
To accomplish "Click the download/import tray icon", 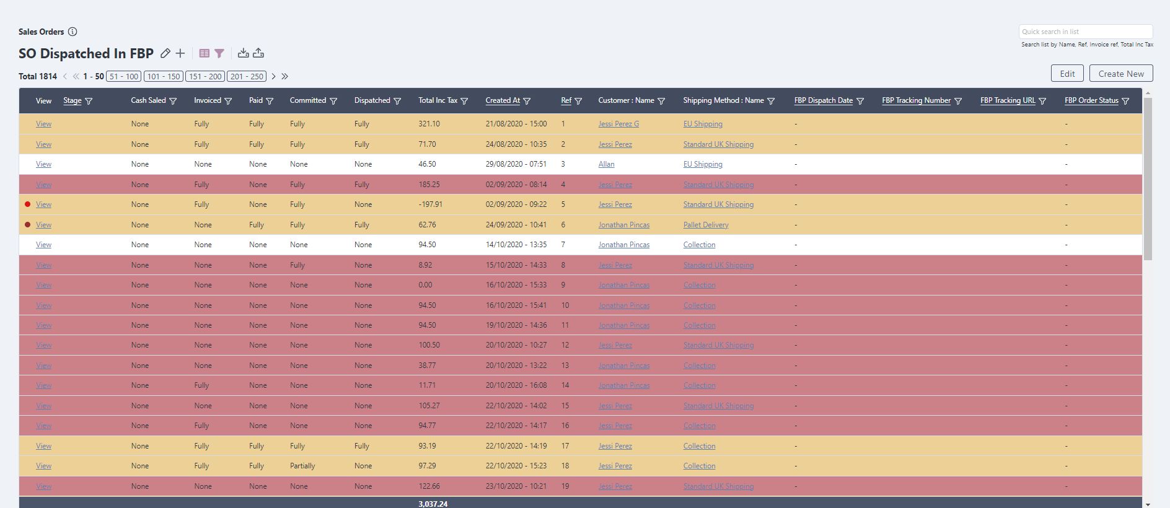I will point(244,53).
